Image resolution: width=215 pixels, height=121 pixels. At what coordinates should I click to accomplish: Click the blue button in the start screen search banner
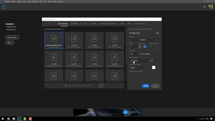point(125,112)
